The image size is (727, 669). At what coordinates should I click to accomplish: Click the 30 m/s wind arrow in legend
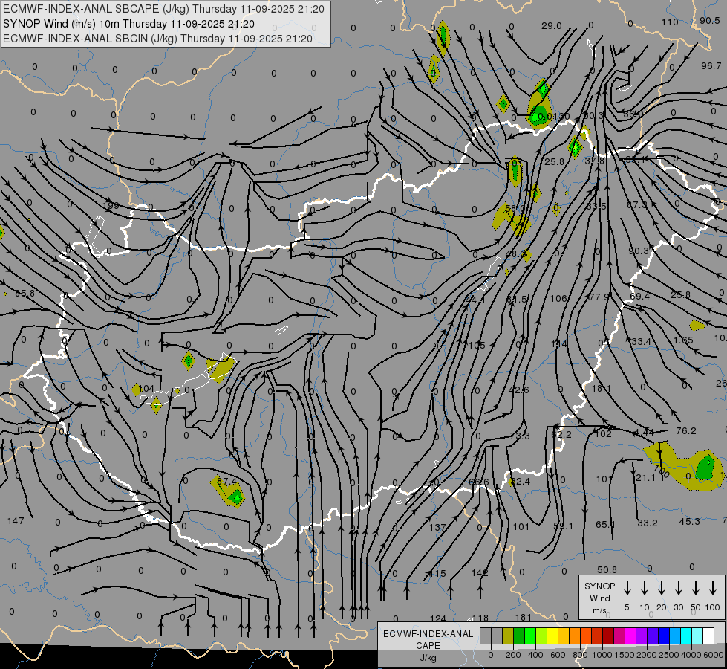coord(678,588)
